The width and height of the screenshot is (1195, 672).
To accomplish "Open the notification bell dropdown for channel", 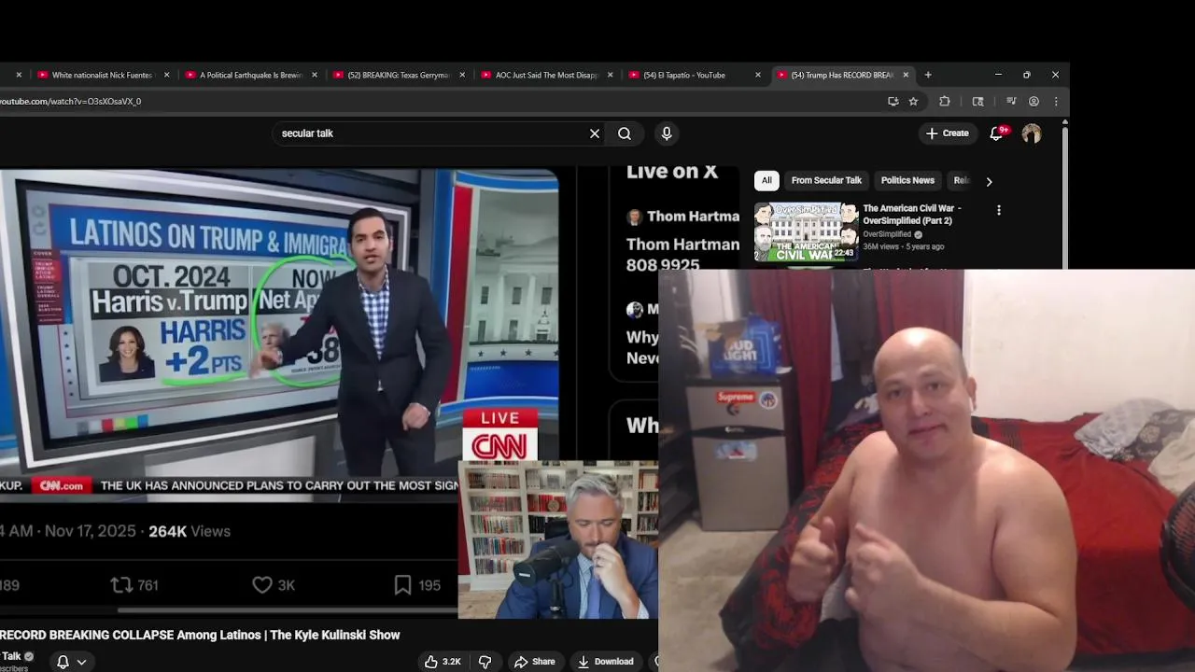I will tap(71, 661).
